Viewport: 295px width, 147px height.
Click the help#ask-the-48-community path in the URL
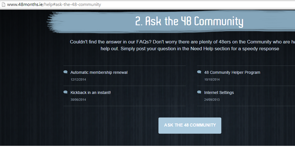tap(73, 4)
